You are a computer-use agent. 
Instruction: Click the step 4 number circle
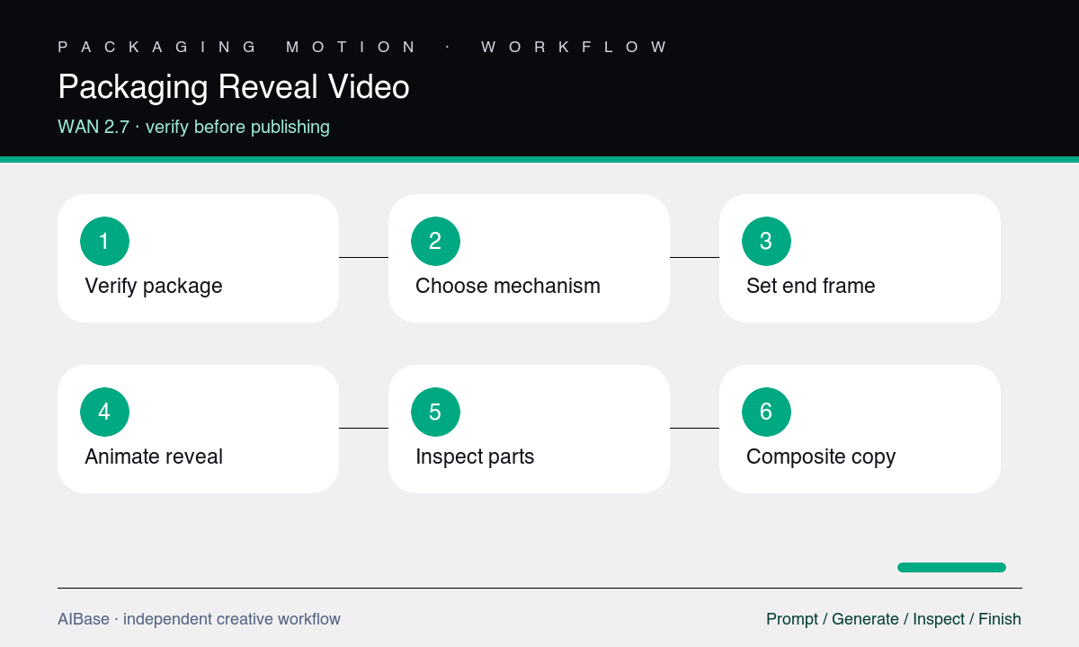pyautogui.click(x=104, y=412)
